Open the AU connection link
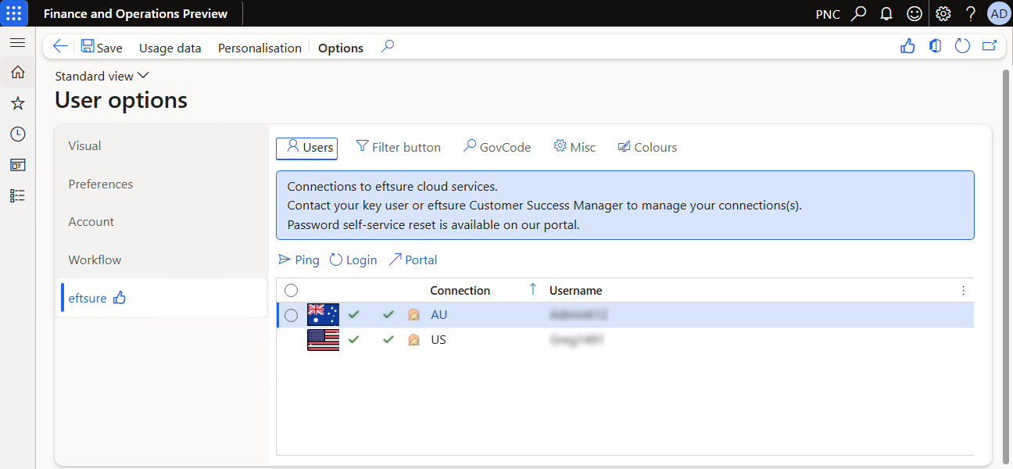Image resolution: width=1013 pixels, height=469 pixels. point(439,315)
